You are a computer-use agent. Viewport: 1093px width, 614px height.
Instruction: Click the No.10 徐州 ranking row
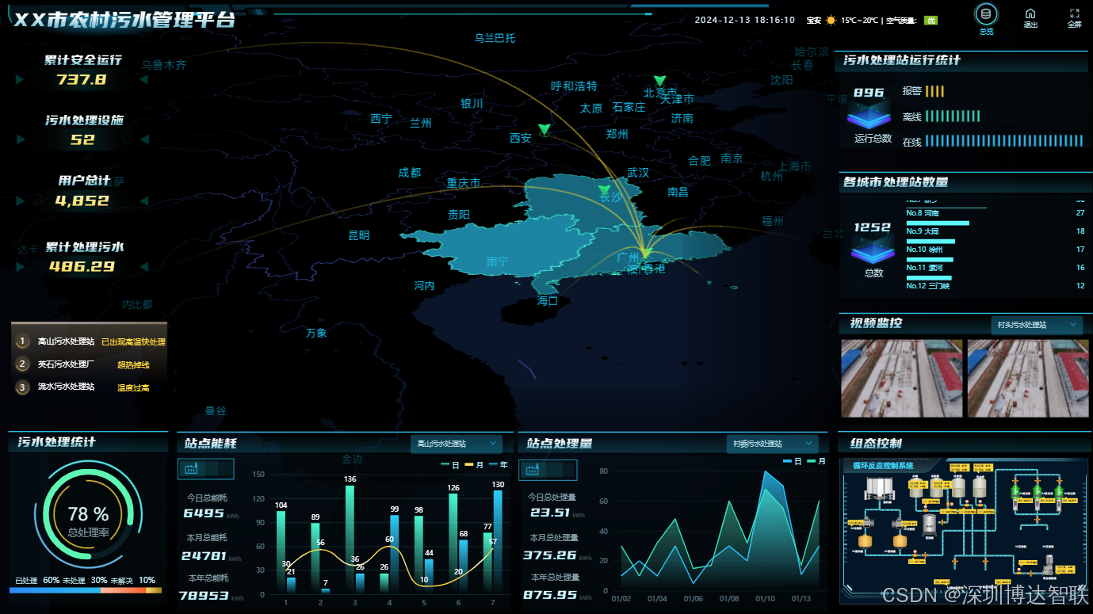click(x=996, y=254)
